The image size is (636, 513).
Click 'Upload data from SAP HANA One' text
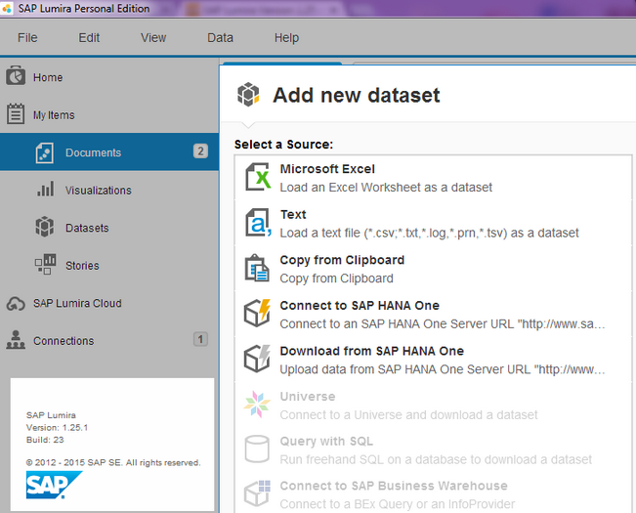pos(443,369)
